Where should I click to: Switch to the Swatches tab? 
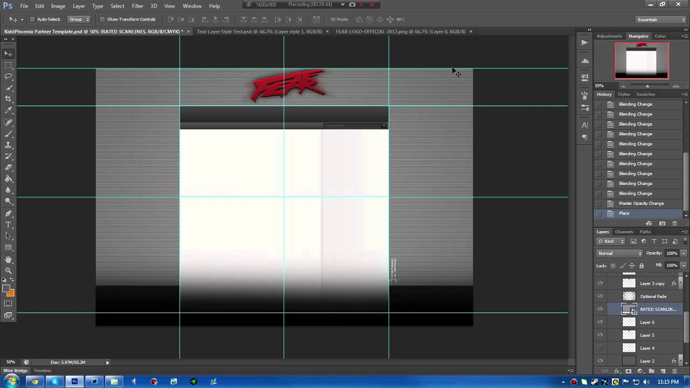pyautogui.click(x=646, y=94)
